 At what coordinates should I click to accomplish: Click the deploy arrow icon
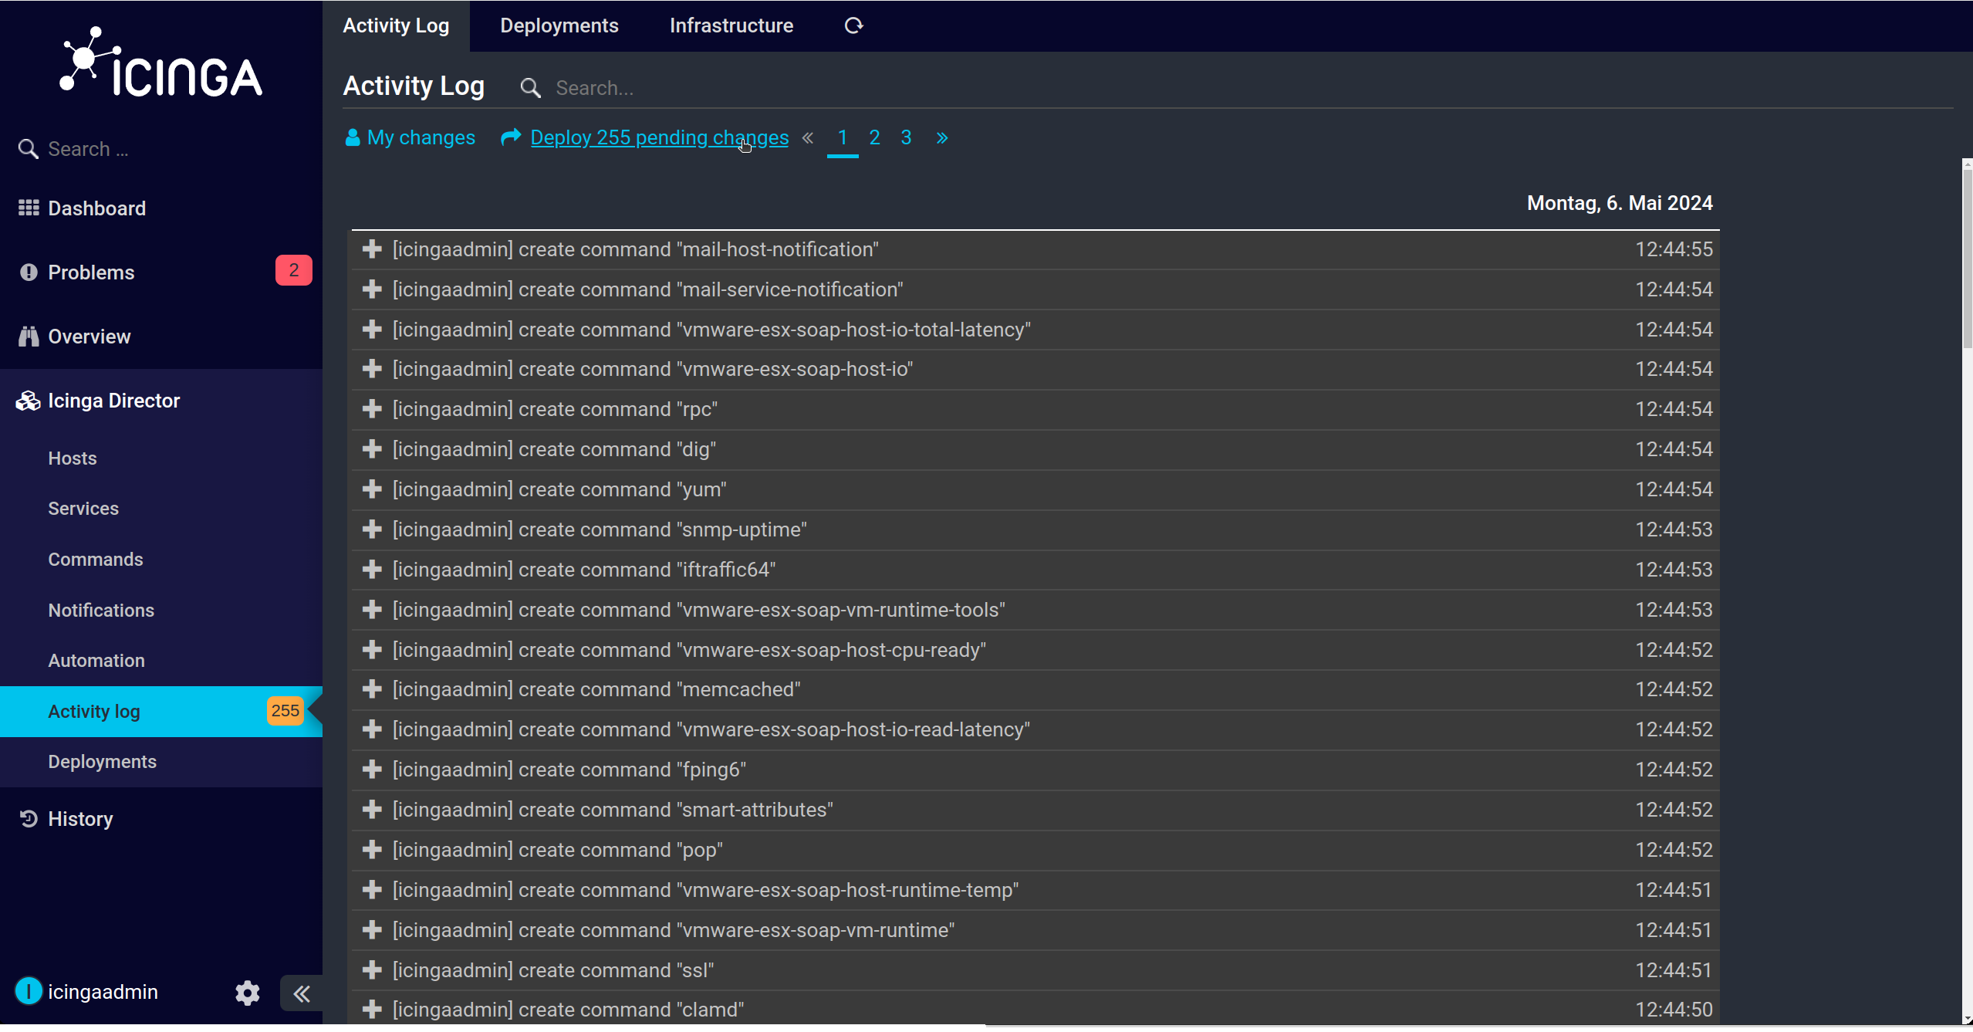511,137
